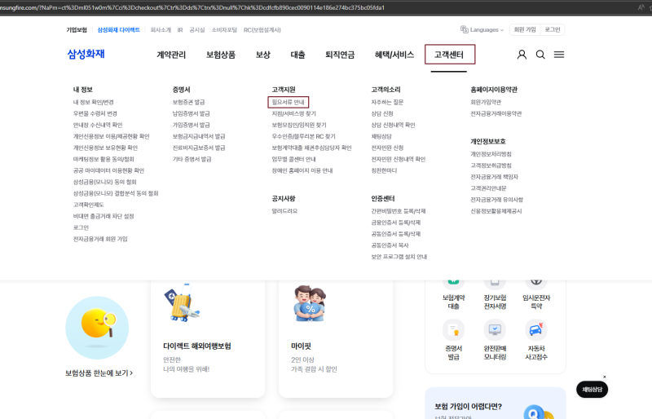Open 상담 신청 link
This screenshot has width=652, height=419.
[381, 113]
